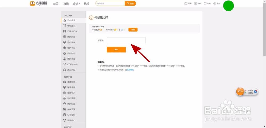Open 我的头衔 sidebar icon
Image resolution: width=266 pixels, height=128 pixels.
click(x=64, y=48)
